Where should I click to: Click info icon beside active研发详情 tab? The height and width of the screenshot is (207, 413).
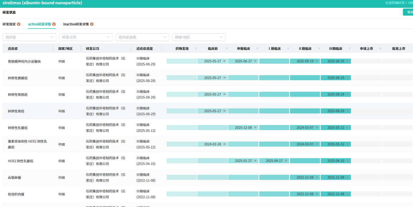54,24
